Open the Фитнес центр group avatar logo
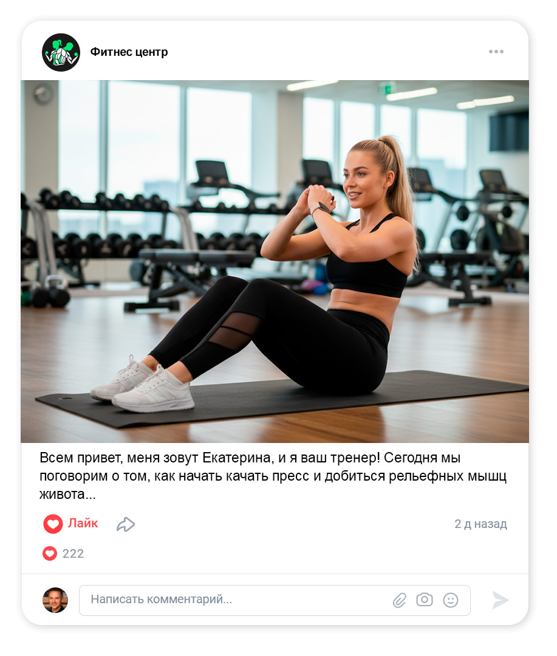 [61, 52]
